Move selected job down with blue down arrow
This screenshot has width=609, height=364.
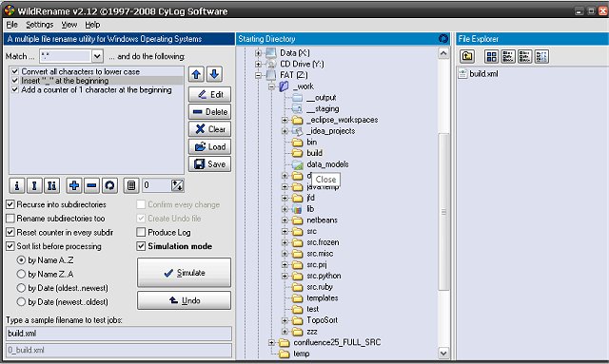pos(214,74)
